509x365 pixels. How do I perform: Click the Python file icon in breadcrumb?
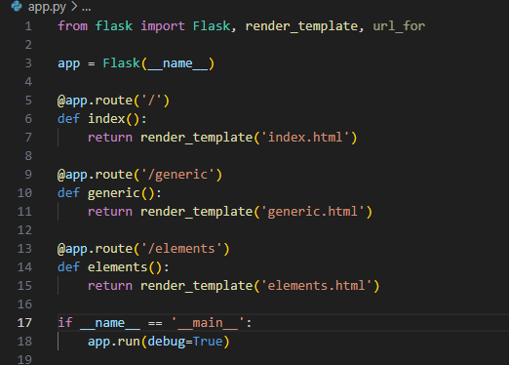coord(17,6)
